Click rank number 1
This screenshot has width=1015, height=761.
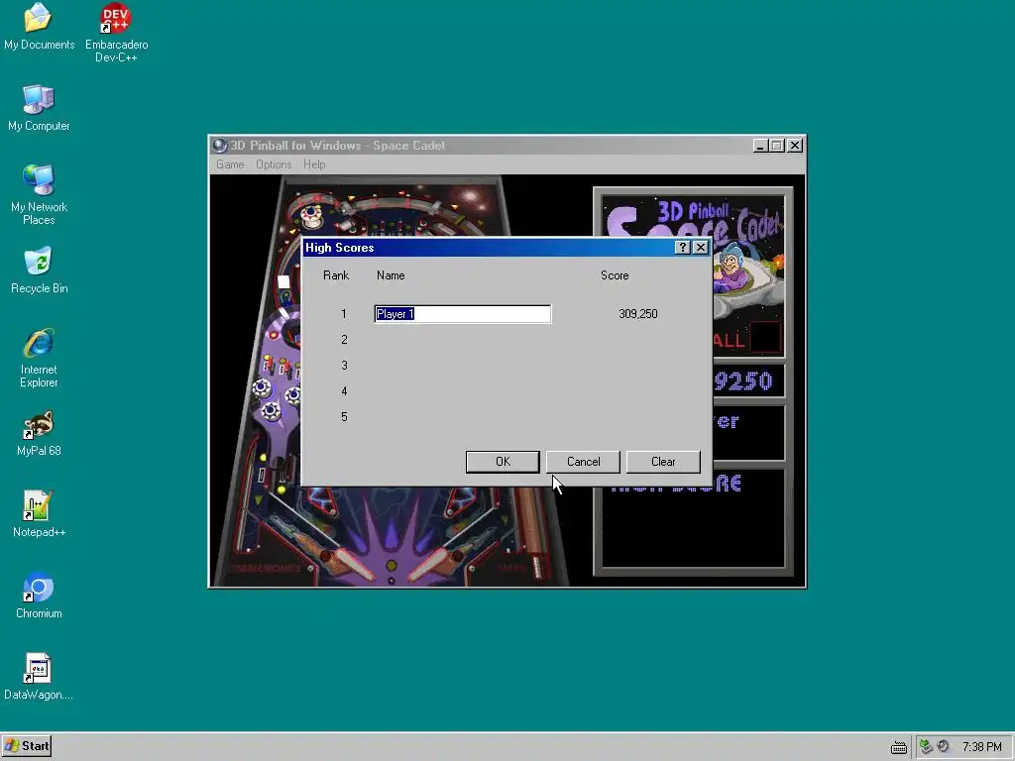pos(344,314)
